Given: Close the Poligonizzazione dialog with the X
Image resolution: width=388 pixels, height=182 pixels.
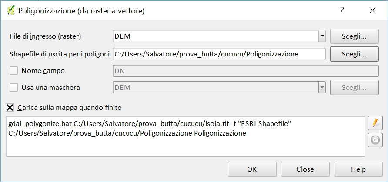Looking at the screenshot, I should [x=372, y=11].
